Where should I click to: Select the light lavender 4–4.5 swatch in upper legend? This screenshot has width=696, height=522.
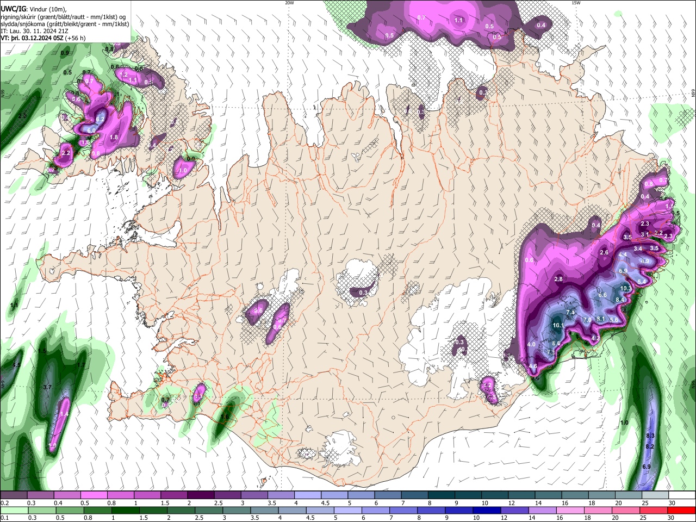coord(307,495)
